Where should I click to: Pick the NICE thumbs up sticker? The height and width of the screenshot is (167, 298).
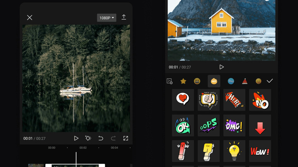209,100
